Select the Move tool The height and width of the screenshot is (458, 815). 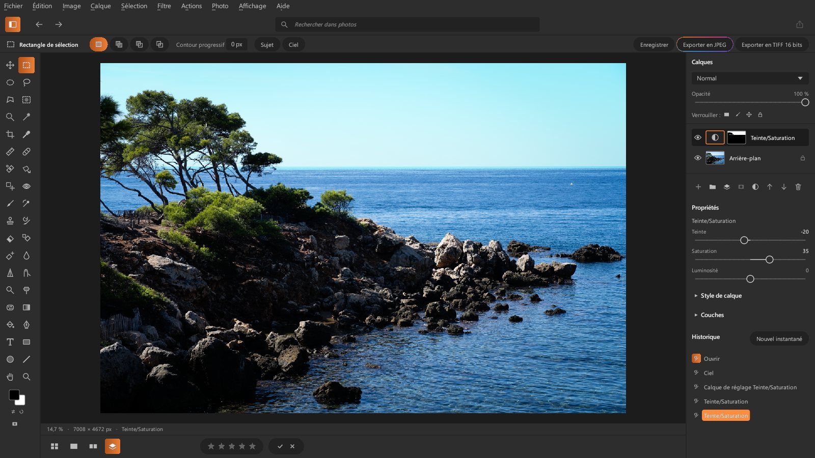[10, 65]
